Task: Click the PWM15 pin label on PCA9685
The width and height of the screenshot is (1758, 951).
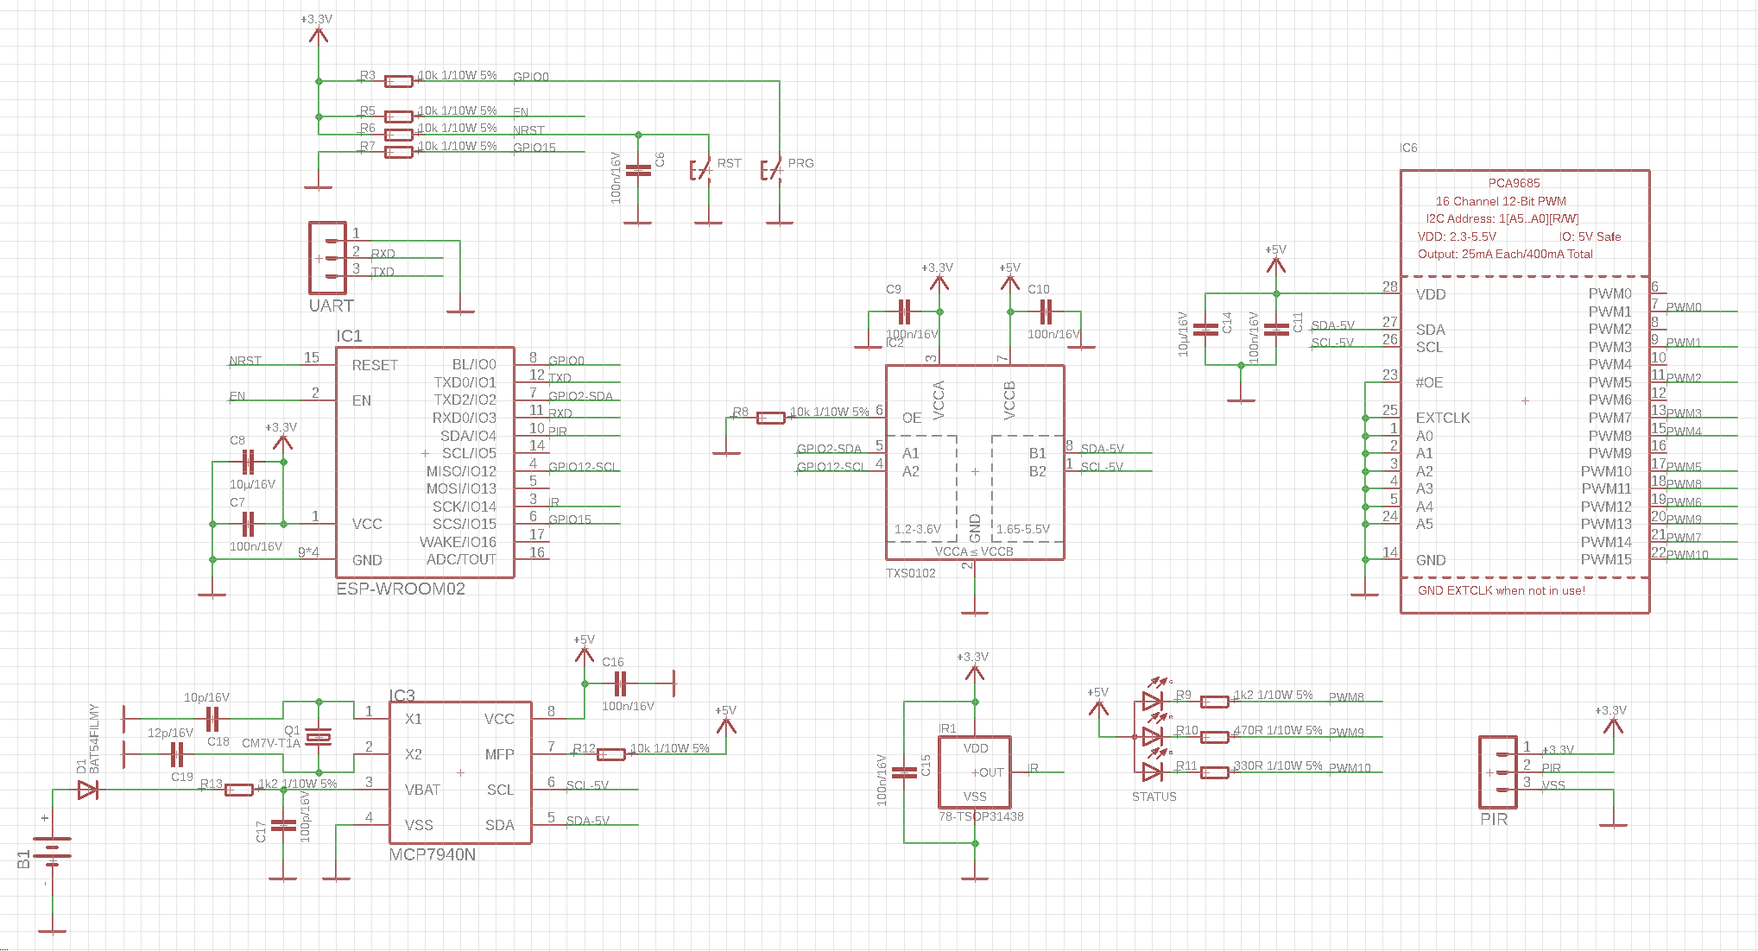Action: click(1606, 559)
